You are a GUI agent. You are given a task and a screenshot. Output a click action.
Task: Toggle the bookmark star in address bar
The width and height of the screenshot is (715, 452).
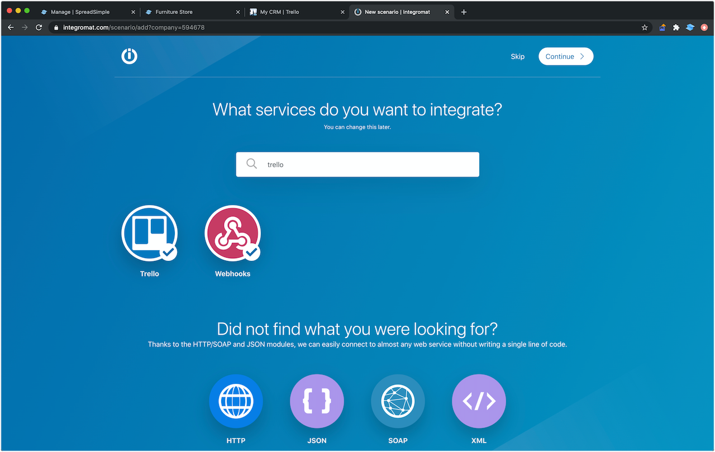(645, 26)
